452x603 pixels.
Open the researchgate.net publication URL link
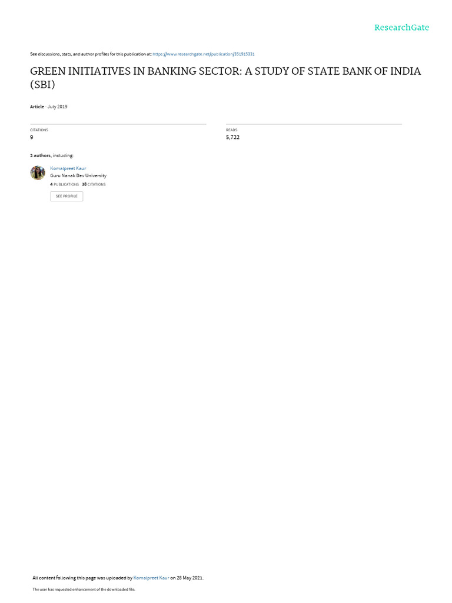pyautogui.click(x=203, y=54)
